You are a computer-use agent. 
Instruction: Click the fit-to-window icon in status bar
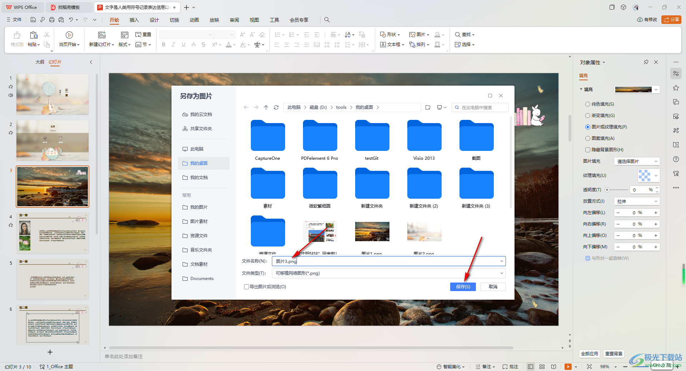tap(589, 367)
